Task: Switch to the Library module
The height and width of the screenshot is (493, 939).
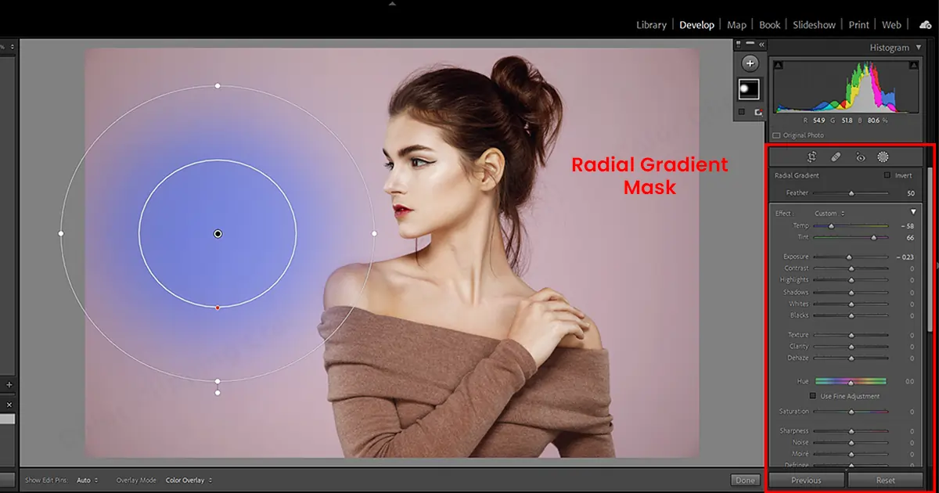Action: [x=651, y=24]
